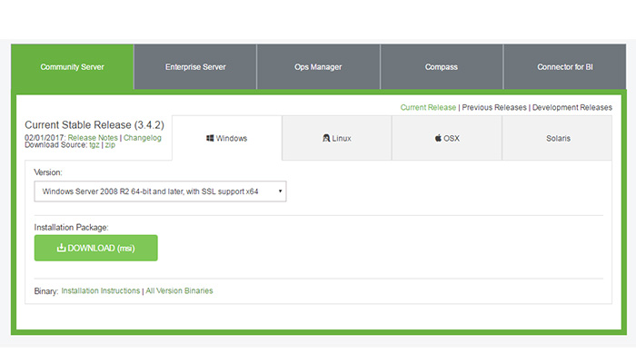View the Changelog link

point(143,138)
